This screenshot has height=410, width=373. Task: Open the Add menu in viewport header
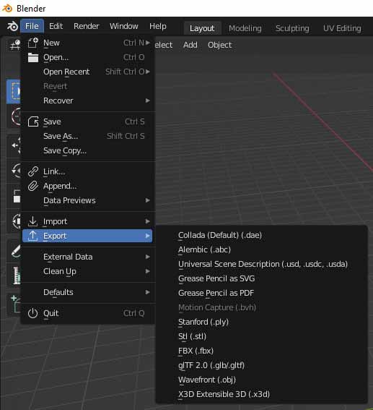(190, 45)
